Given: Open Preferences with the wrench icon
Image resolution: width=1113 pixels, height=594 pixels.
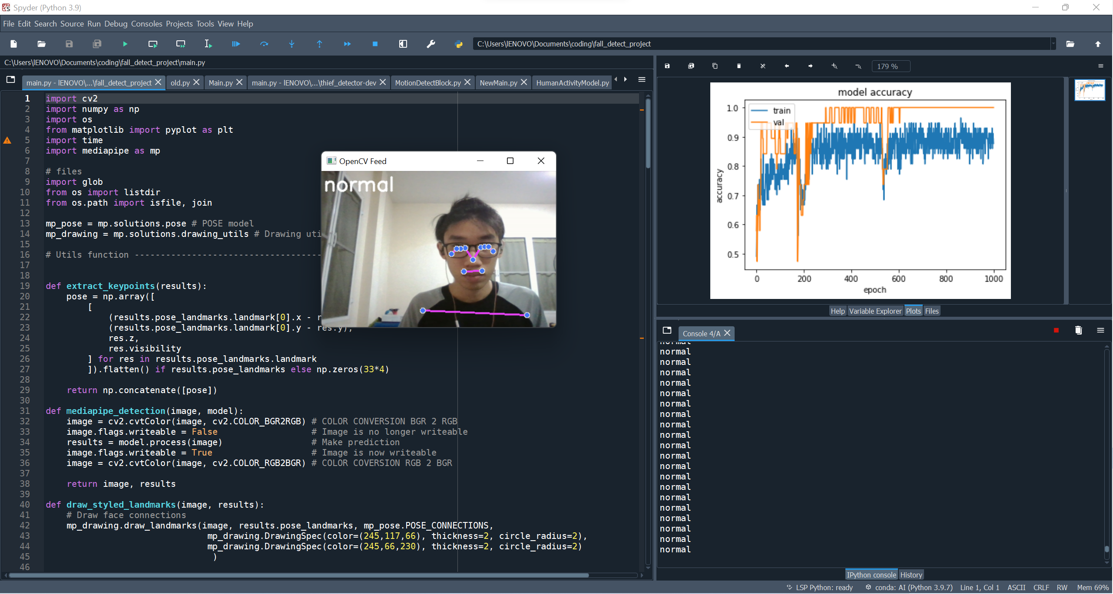Looking at the screenshot, I should point(431,44).
